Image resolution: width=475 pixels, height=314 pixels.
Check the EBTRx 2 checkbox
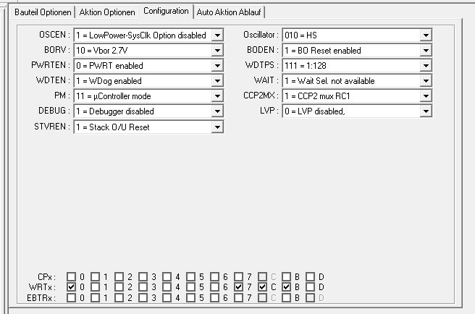pos(119,297)
